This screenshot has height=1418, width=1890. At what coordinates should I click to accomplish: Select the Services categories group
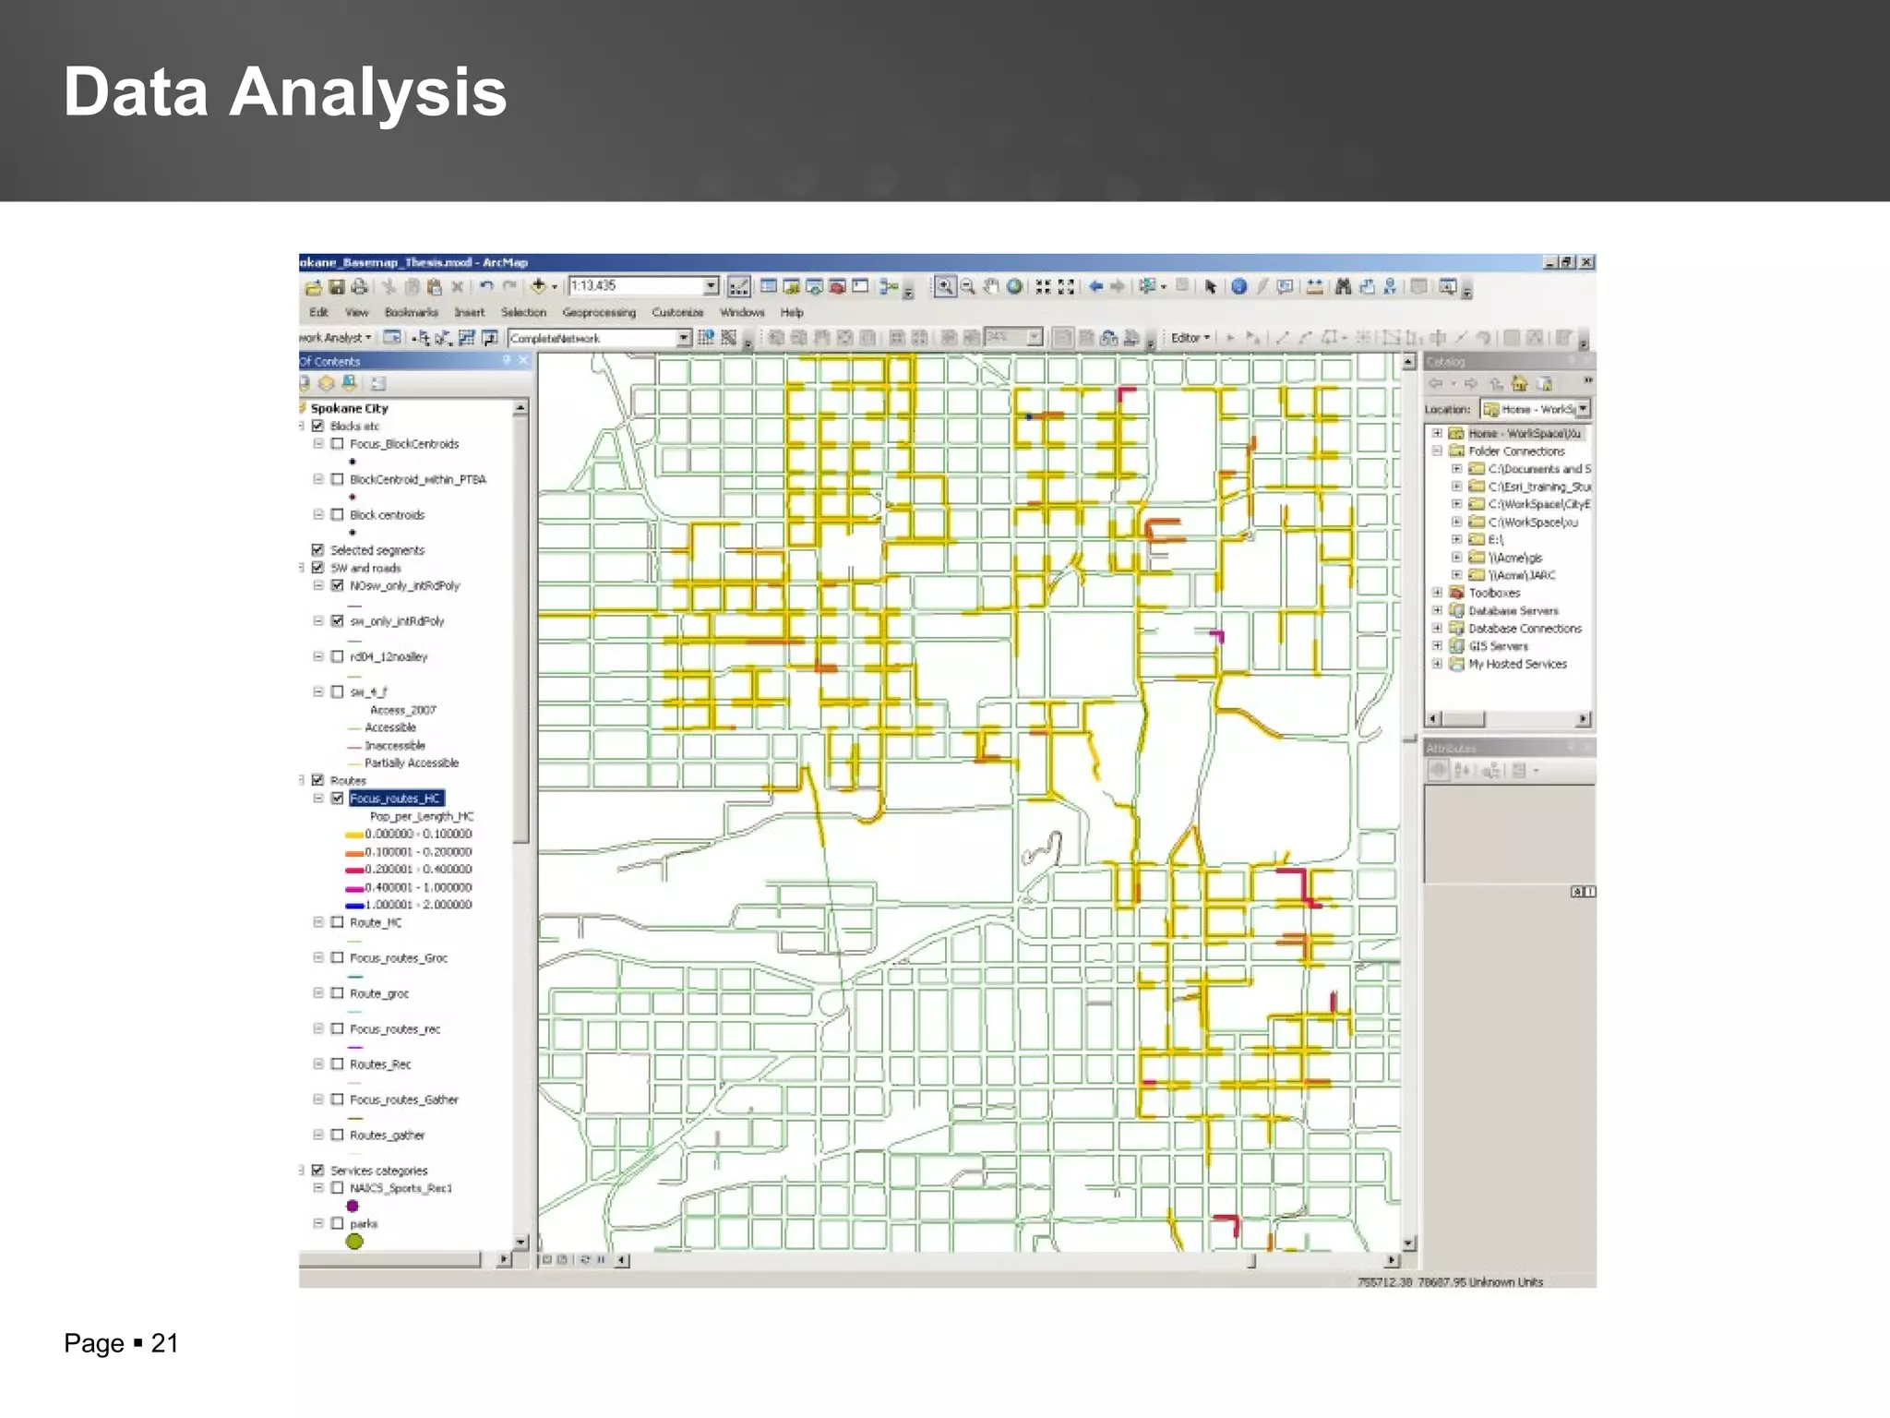pos(378,1171)
